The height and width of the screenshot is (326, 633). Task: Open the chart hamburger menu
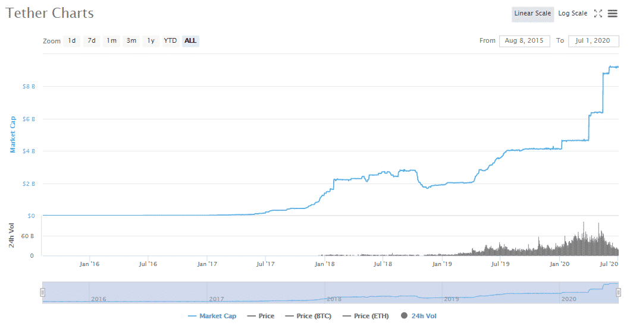pos(612,13)
